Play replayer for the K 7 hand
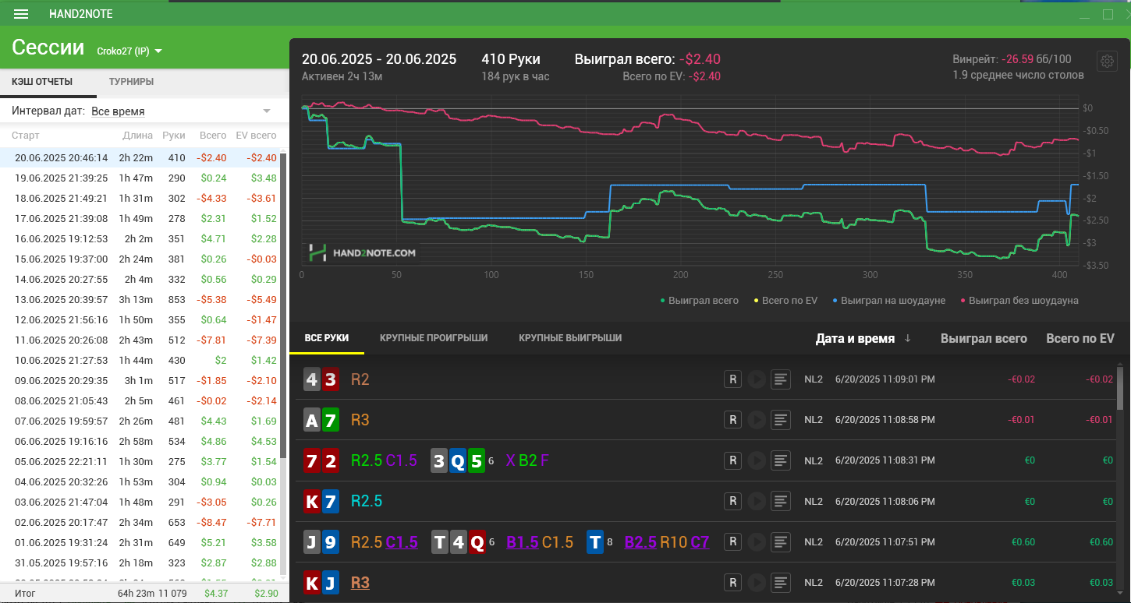 coord(756,501)
